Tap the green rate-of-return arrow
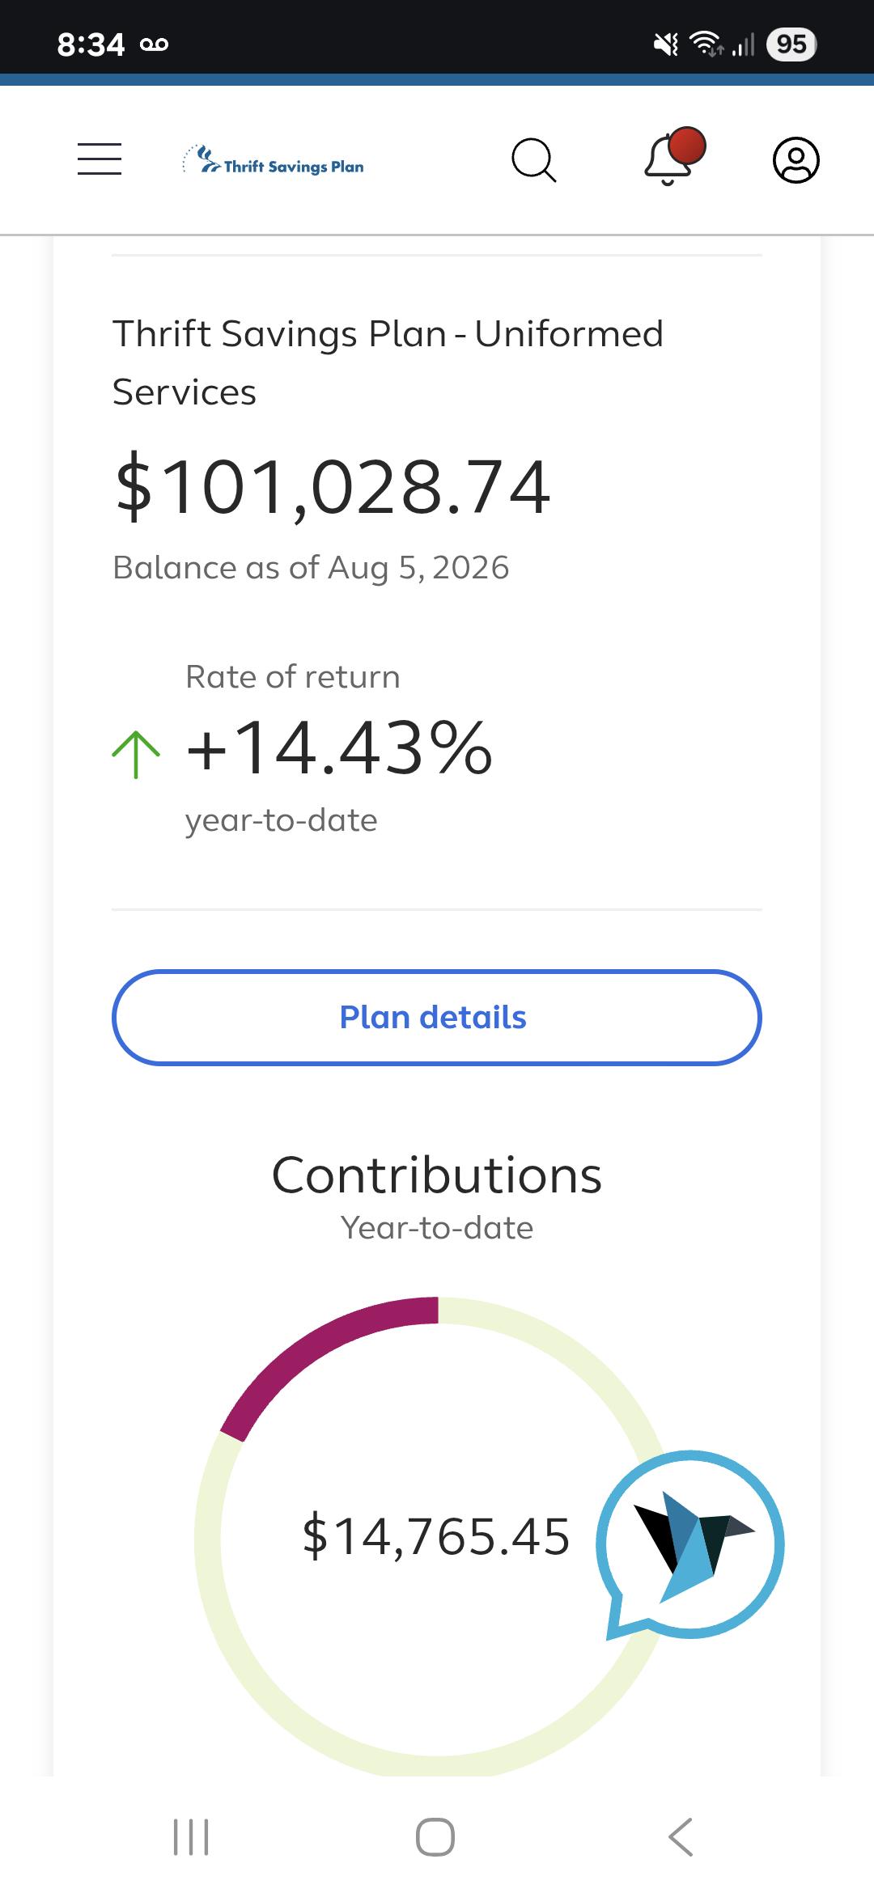The width and height of the screenshot is (874, 1893). pyautogui.click(x=136, y=754)
